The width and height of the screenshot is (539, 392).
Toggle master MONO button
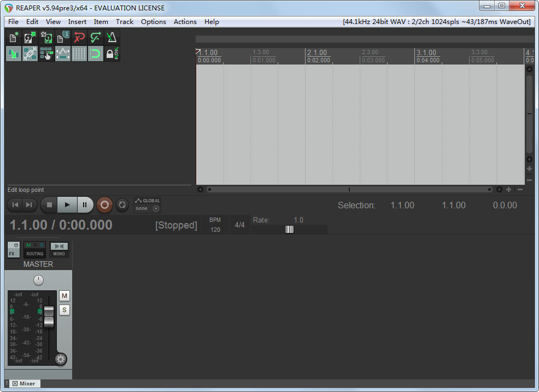pos(59,250)
